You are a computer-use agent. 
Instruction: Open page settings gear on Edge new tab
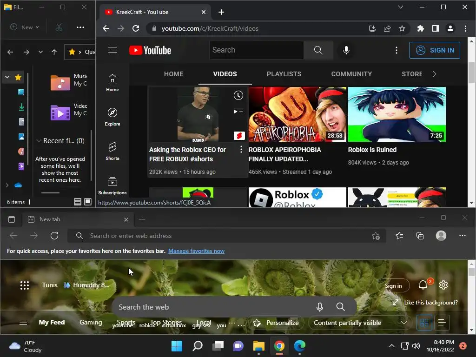tap(443, 285)
